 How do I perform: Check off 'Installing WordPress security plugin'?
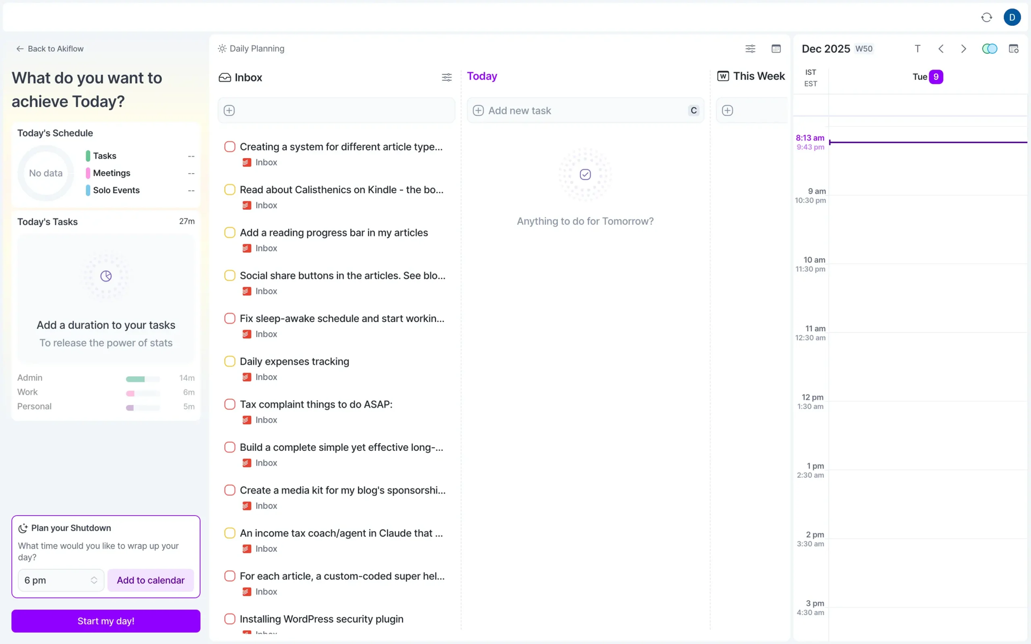[229, 619]
